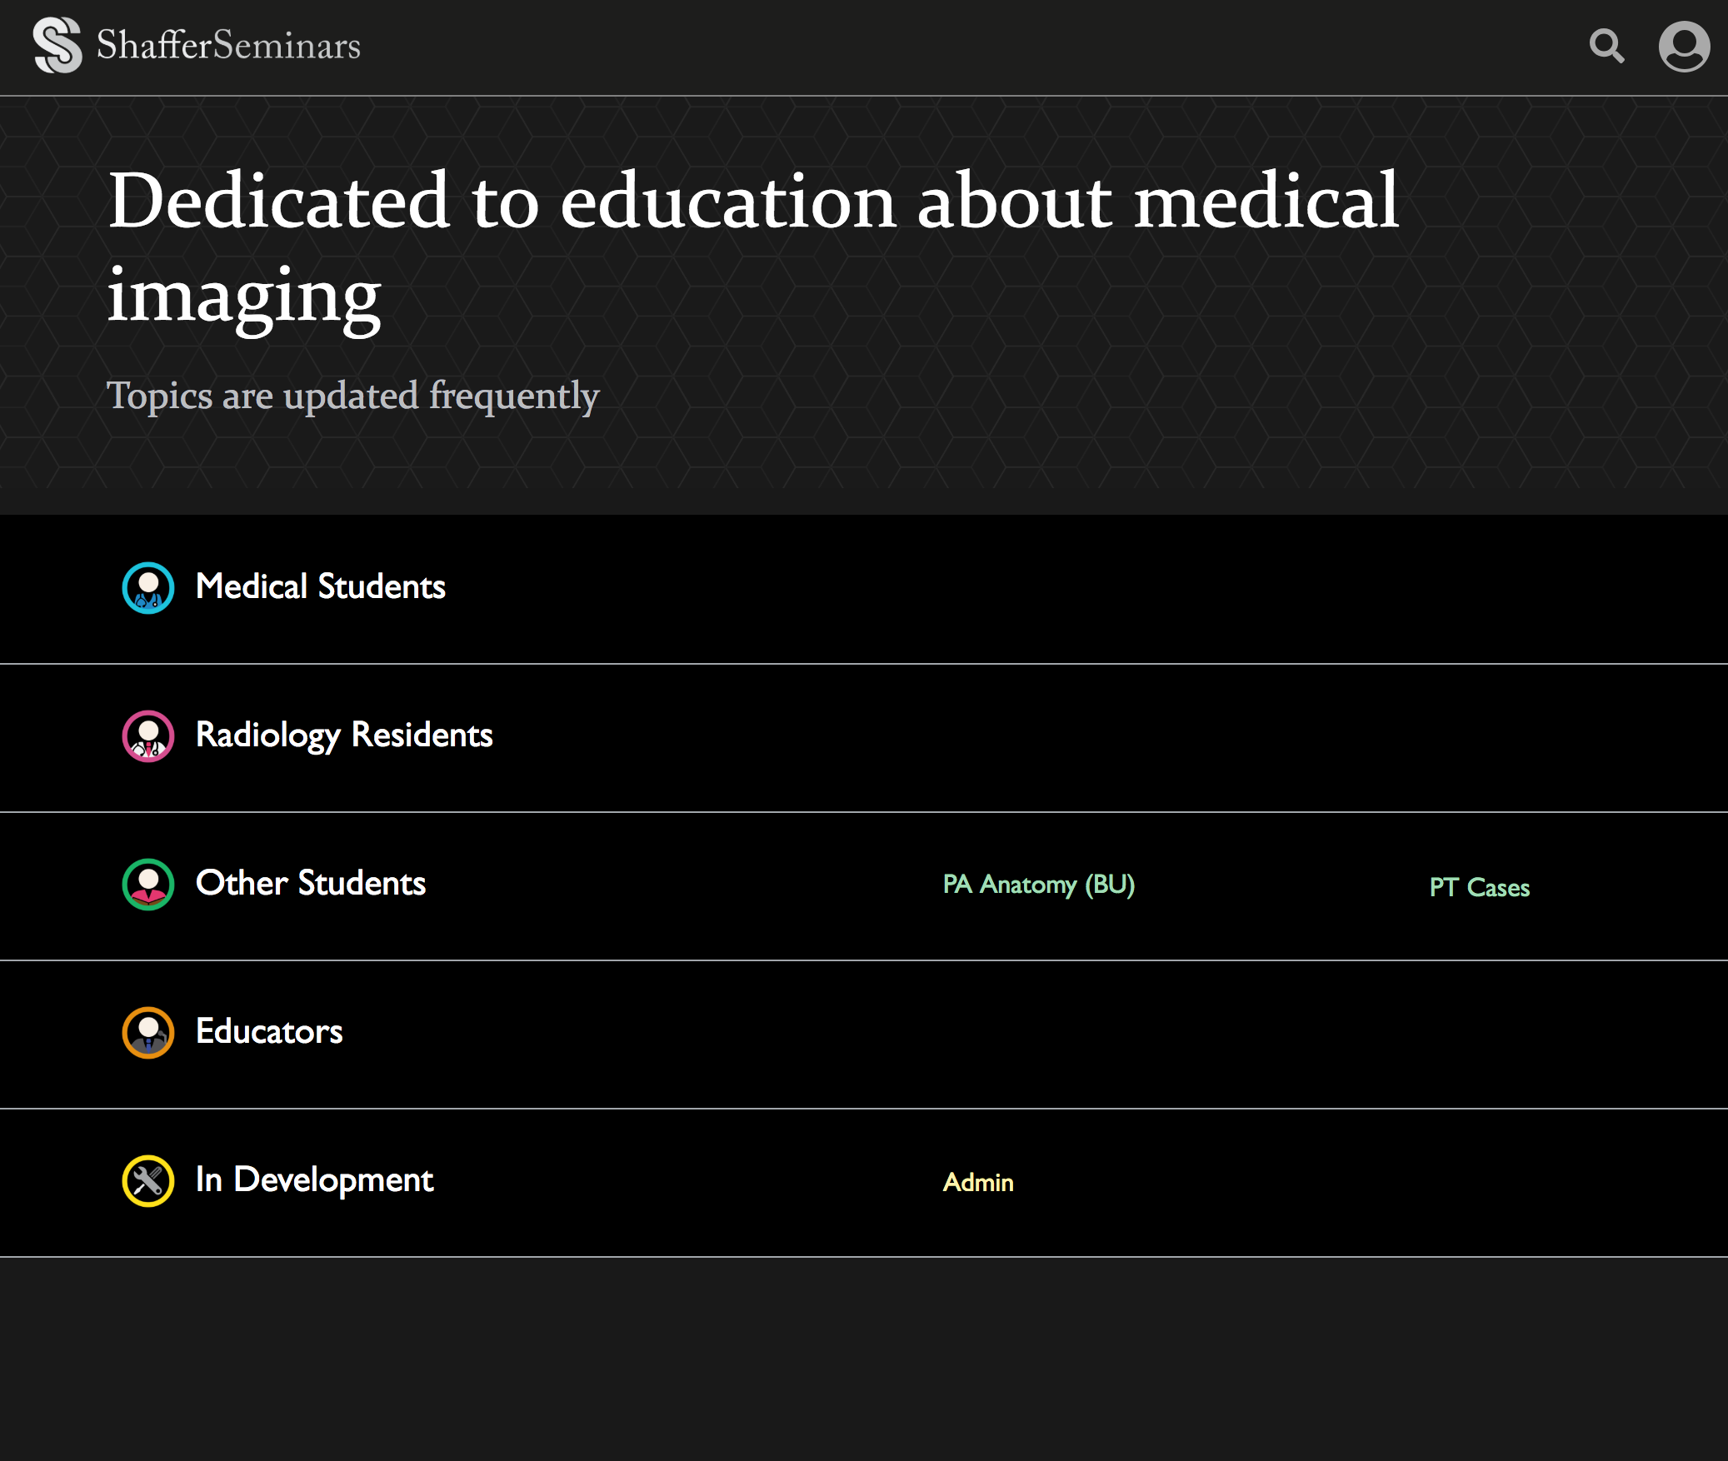Image resolution: width=1728 pixels, height=1461 pixels.
Task: Click the pink Radiology Residents avatar icon
Action: tap(148, 736)
